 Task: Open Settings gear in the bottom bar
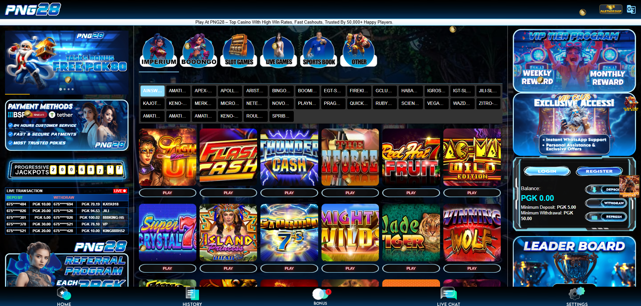(x=577, y=296)
